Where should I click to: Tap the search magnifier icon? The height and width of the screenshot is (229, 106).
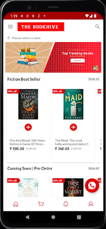point(97,26)
